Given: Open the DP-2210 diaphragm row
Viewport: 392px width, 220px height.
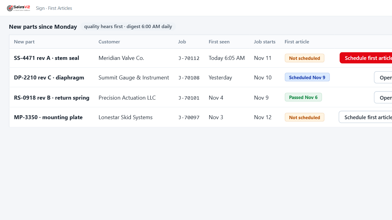Looking at the screenshot, I should 383,77.
